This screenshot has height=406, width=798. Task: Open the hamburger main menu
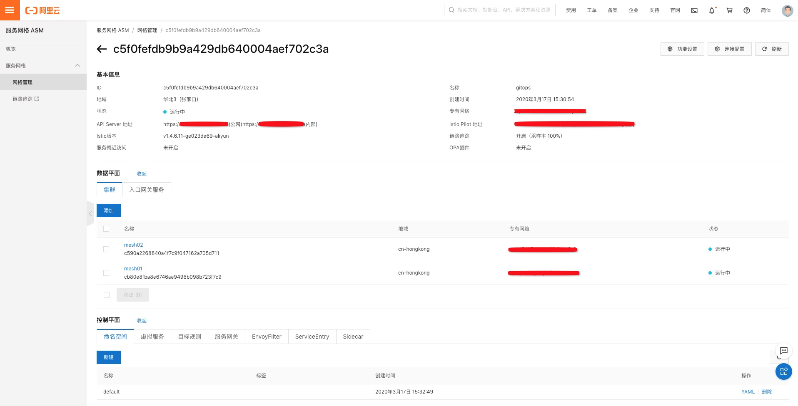pos(10,10)
